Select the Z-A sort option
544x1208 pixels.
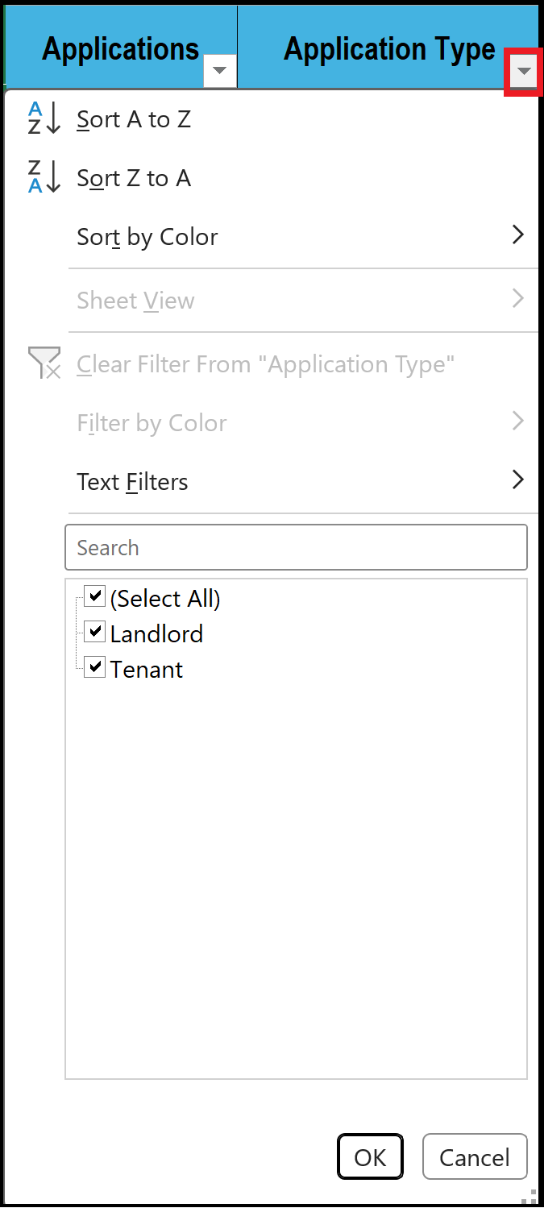point(133,178)
